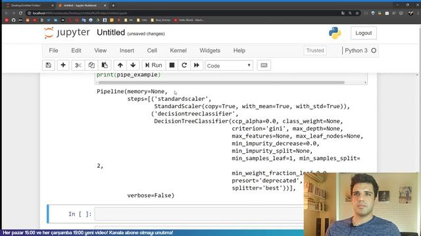Open the browser profile avatar

(x=410, y=13)
